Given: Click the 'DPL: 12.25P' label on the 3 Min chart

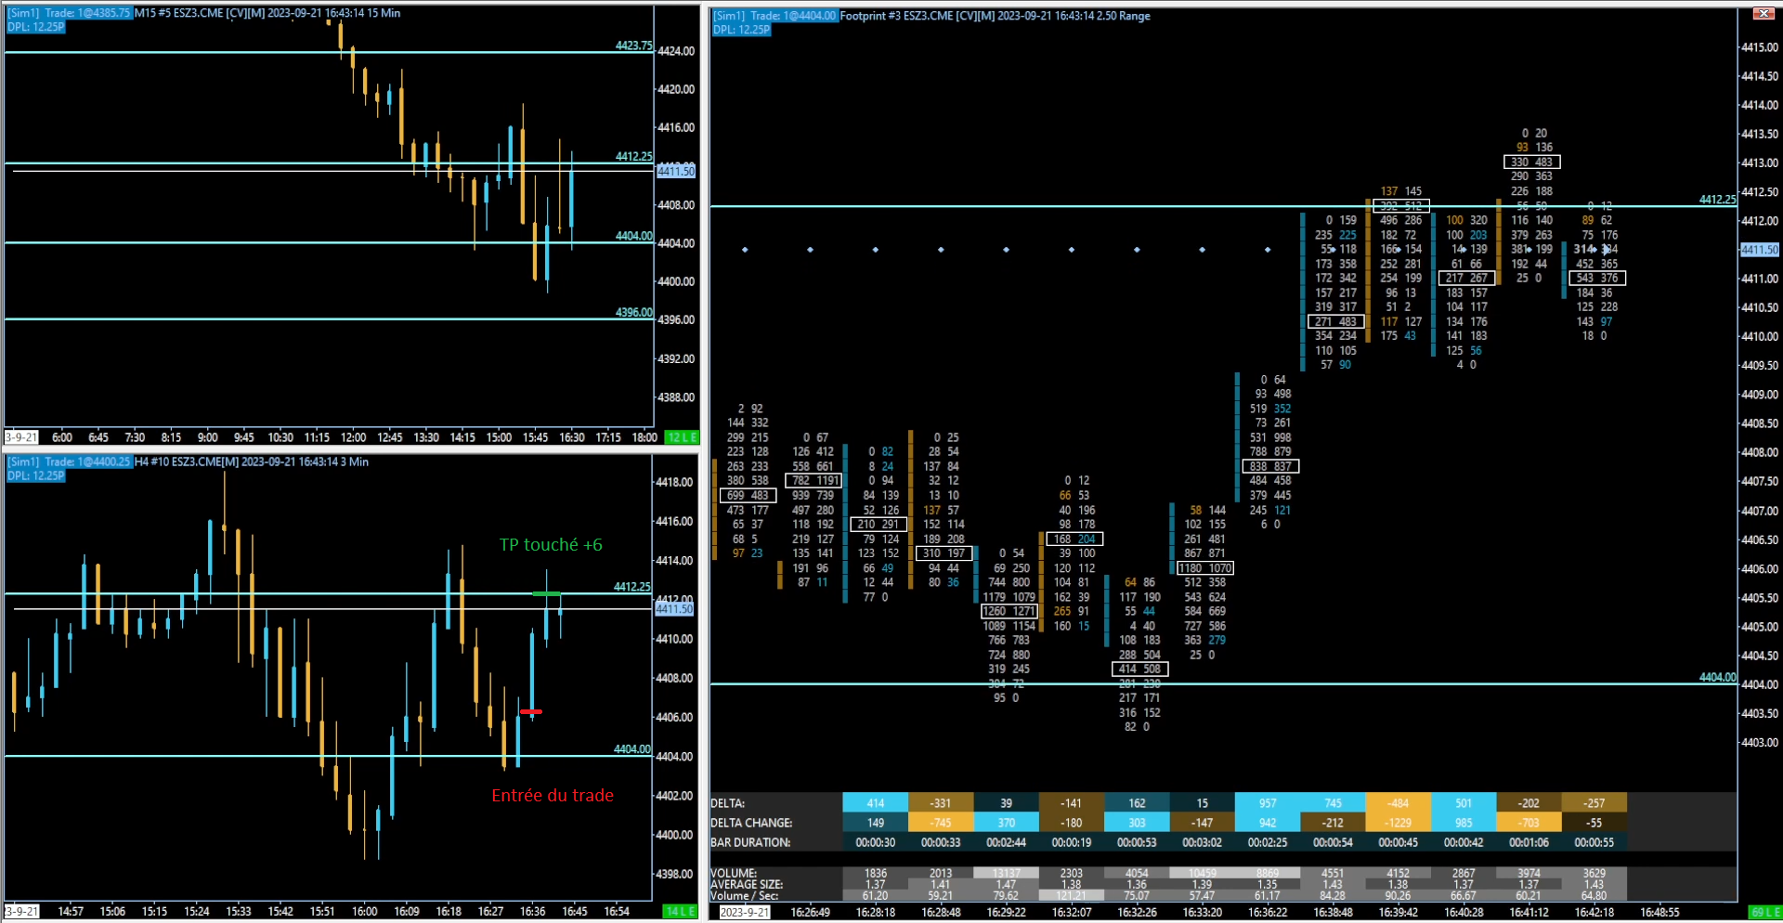Looking at the screenshot, I should [36, 475].
